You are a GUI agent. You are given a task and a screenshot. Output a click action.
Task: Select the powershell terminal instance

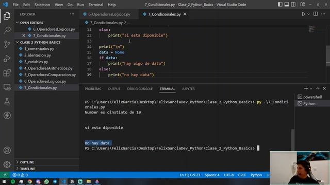coord(312,97)
